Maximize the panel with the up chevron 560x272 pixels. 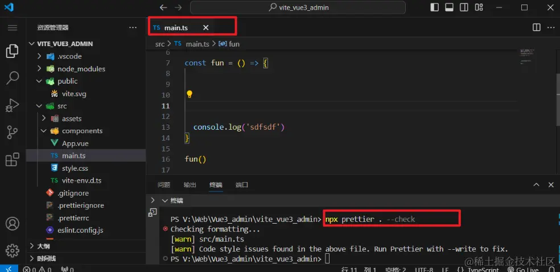(x=536, y=184)
